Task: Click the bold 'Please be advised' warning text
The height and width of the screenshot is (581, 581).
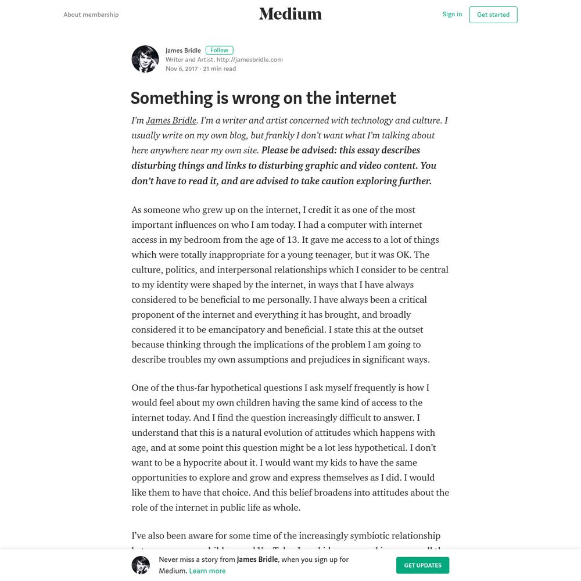Action: click(x=284, y=166)
